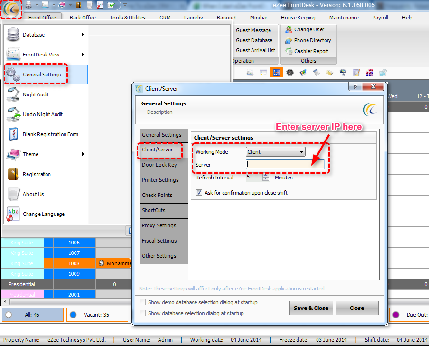Image resolution: width=429 pixels, height=346 pixels.
Task: Select the highlighted orange room grid view icon
Action: (x=277, y=73)
